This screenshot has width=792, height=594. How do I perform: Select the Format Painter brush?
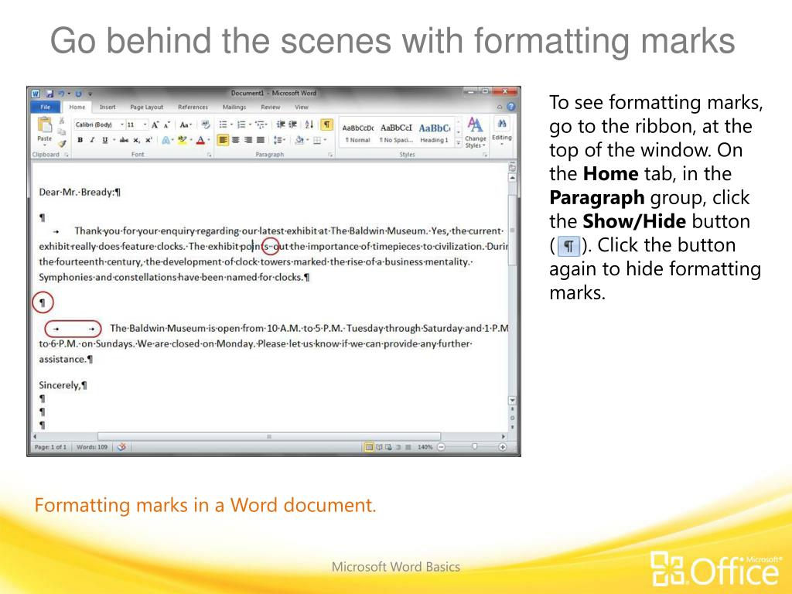[x=62, y=143]
